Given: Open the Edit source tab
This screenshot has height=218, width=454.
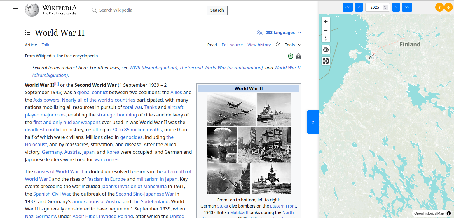Looking at the screenshot, I should 232,45.
